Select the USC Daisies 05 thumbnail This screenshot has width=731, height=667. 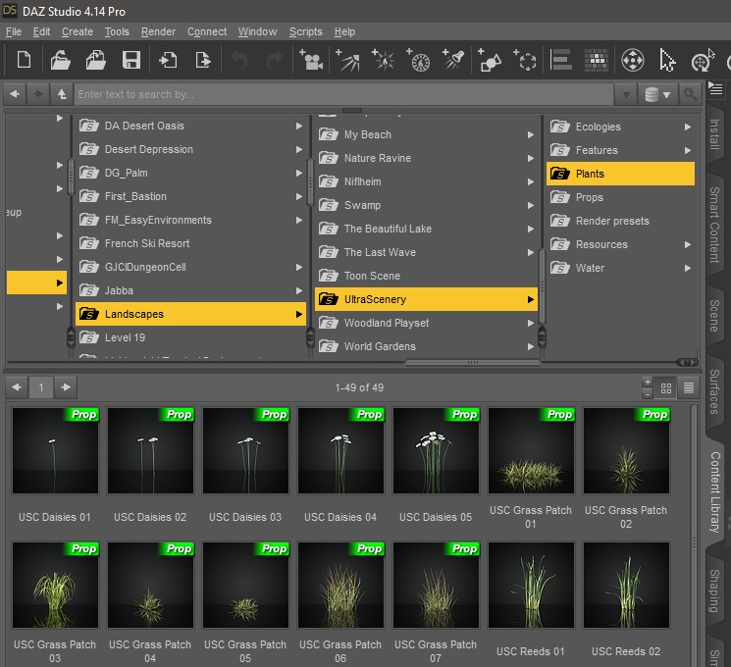tap(436, 451)
